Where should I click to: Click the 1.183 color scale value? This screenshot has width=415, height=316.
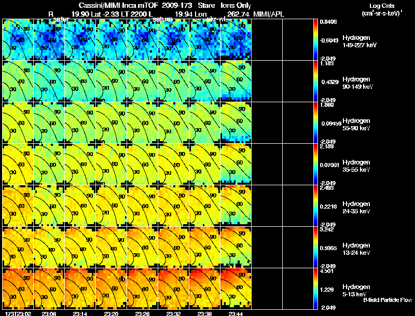327,63
